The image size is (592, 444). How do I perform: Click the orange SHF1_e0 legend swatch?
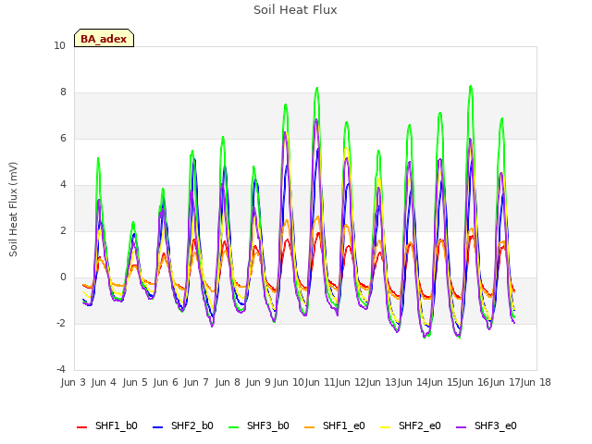(x=310, y=427)
